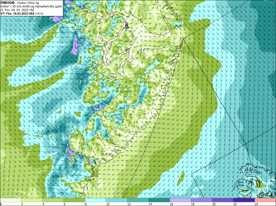The image size is (276, 206).
Task: Select the 12–14 m/s teal legend swatch
Action: tap(138, 200)
